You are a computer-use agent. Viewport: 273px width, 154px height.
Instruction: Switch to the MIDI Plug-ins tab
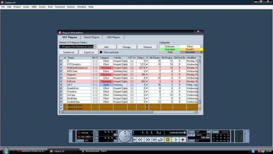pyautogui.click(x=114, y=37)
